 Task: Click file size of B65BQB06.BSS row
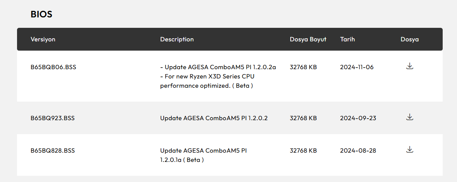tap(303, 67)
